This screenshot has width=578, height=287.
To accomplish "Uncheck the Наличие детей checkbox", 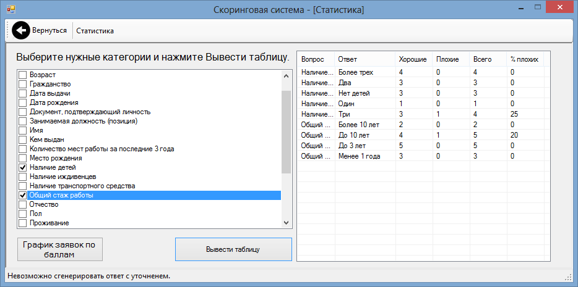I will pos(23,167).
